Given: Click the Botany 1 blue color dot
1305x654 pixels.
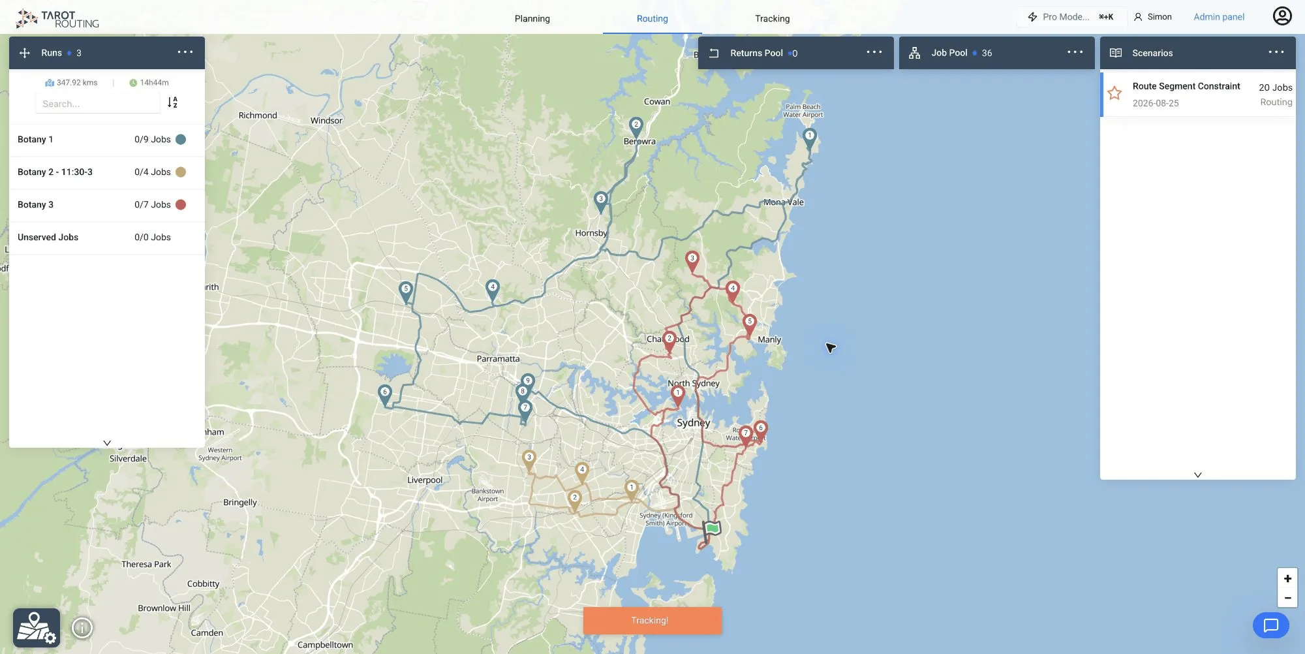Looking at the screenshot, I should point(181,139).
